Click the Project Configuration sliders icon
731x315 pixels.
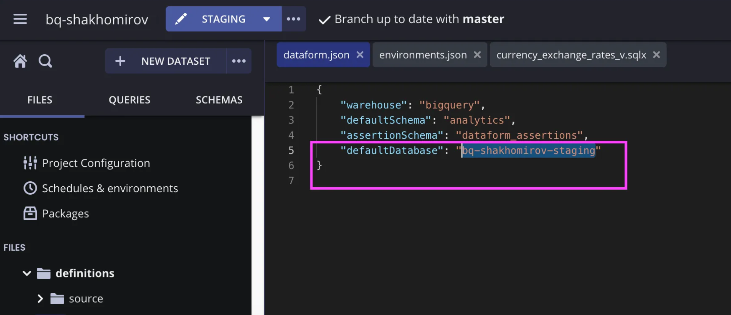pos(30,163)
